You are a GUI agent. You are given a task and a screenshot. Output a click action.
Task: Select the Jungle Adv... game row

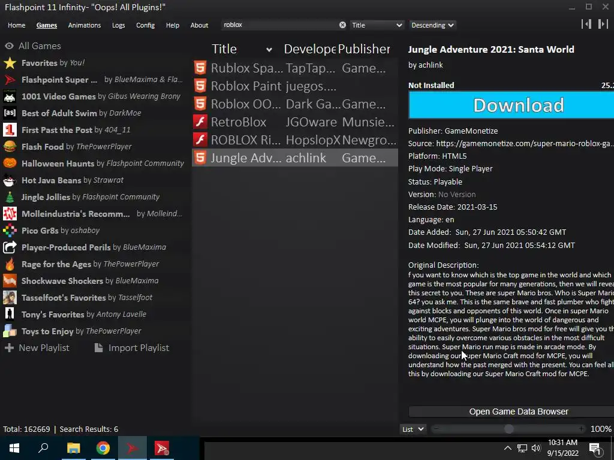coord(295,158)
